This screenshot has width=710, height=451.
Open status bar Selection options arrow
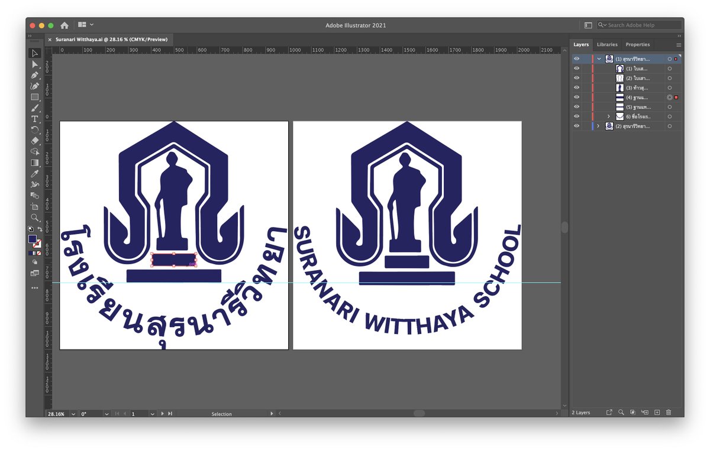click(x=272, y=414)
